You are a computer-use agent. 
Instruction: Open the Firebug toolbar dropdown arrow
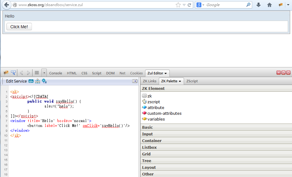click(x=288, y=5)
